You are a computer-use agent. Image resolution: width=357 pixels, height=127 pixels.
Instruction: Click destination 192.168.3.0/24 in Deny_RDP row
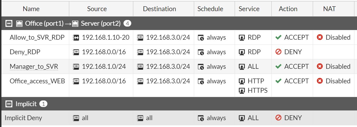tap(168, 52)
